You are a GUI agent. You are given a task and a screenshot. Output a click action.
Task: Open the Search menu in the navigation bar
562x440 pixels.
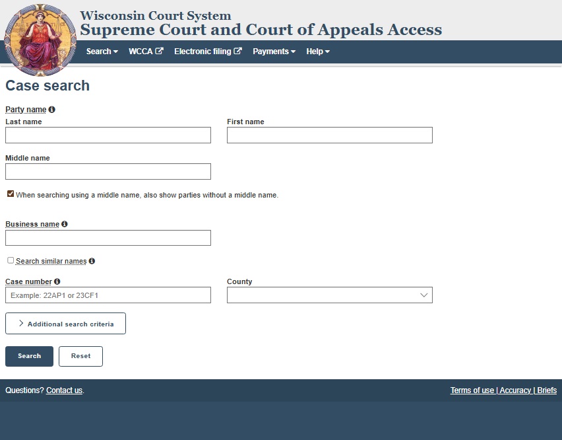[102, 52]
